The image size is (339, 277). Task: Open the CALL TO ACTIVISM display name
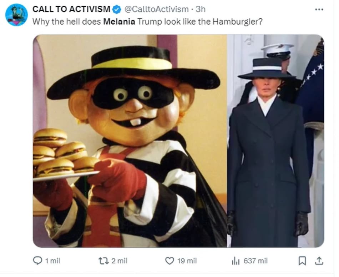point(71,9)
